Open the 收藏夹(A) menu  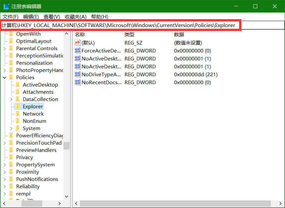point(75,17)
